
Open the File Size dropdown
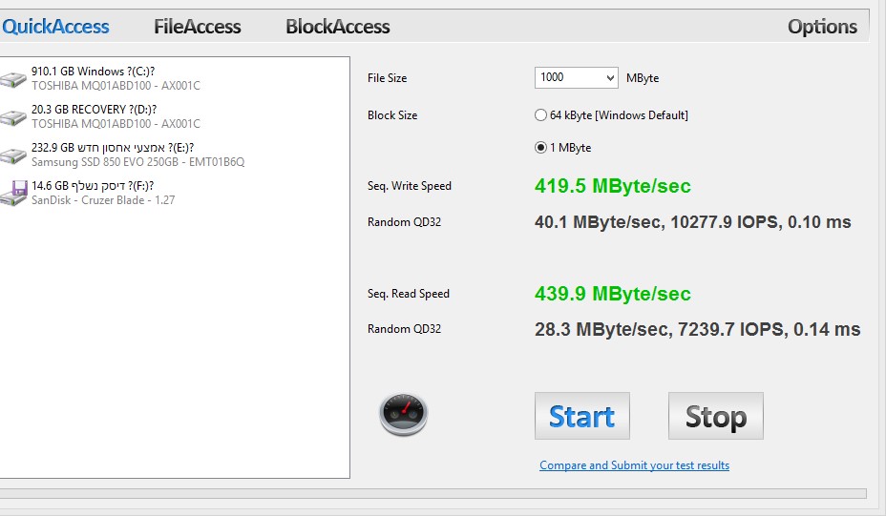coord(576,77)
